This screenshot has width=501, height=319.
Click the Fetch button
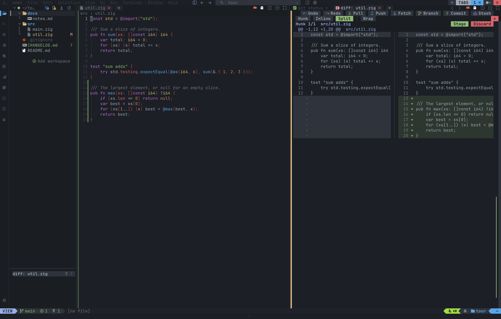coord(402,13)
